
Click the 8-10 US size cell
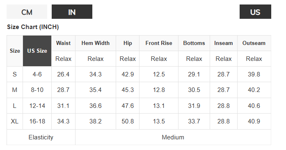coord(37,90)
